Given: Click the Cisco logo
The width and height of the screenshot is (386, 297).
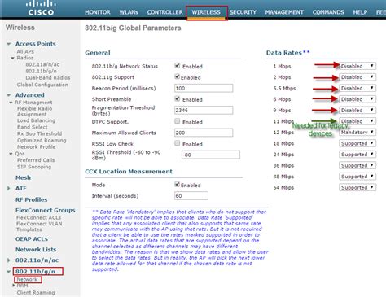Looking at the screenshot, I should pos(41,8).
